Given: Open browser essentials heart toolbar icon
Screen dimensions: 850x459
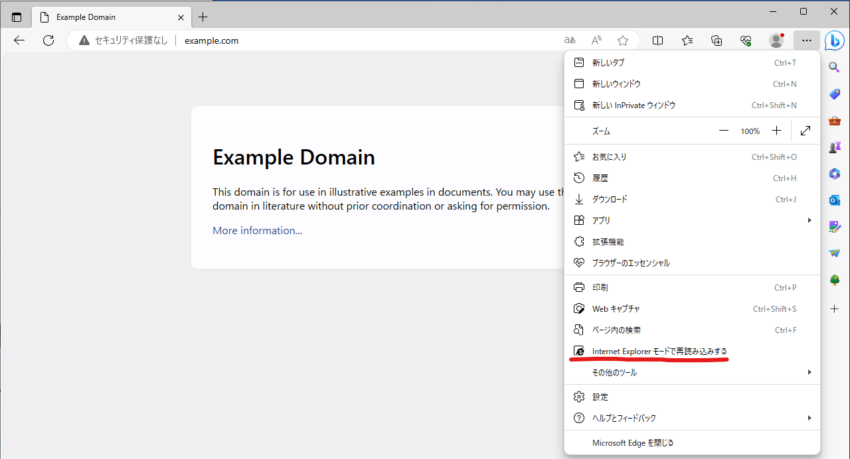Looking at the screenshot, I should [x=746, y=40].
